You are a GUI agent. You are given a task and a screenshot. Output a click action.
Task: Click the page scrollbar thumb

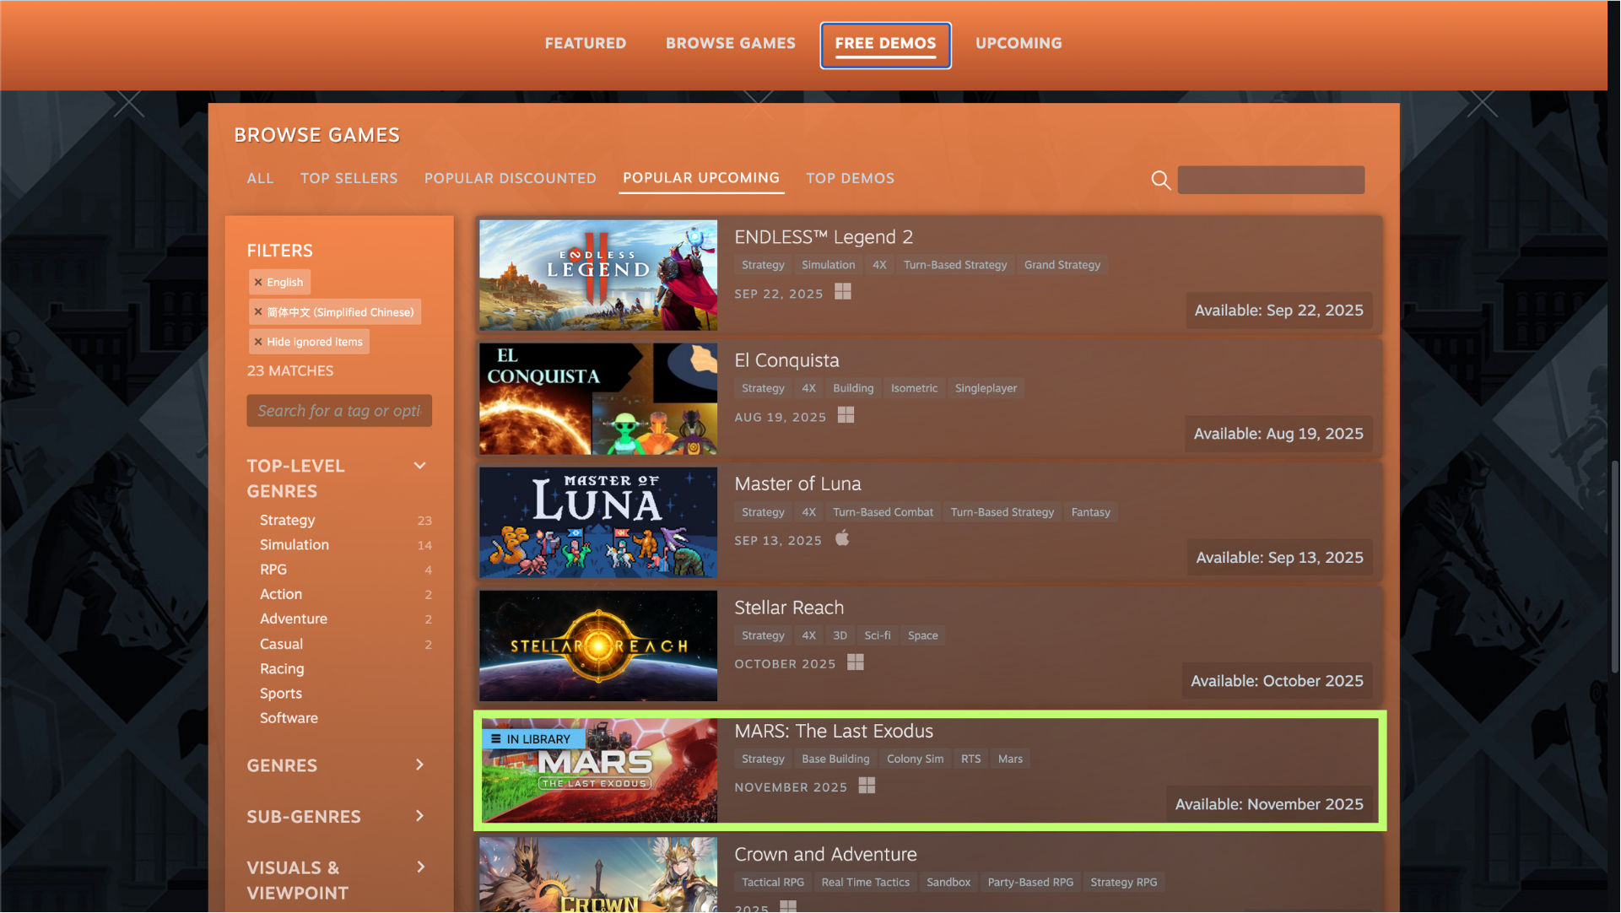(1614, 567)
